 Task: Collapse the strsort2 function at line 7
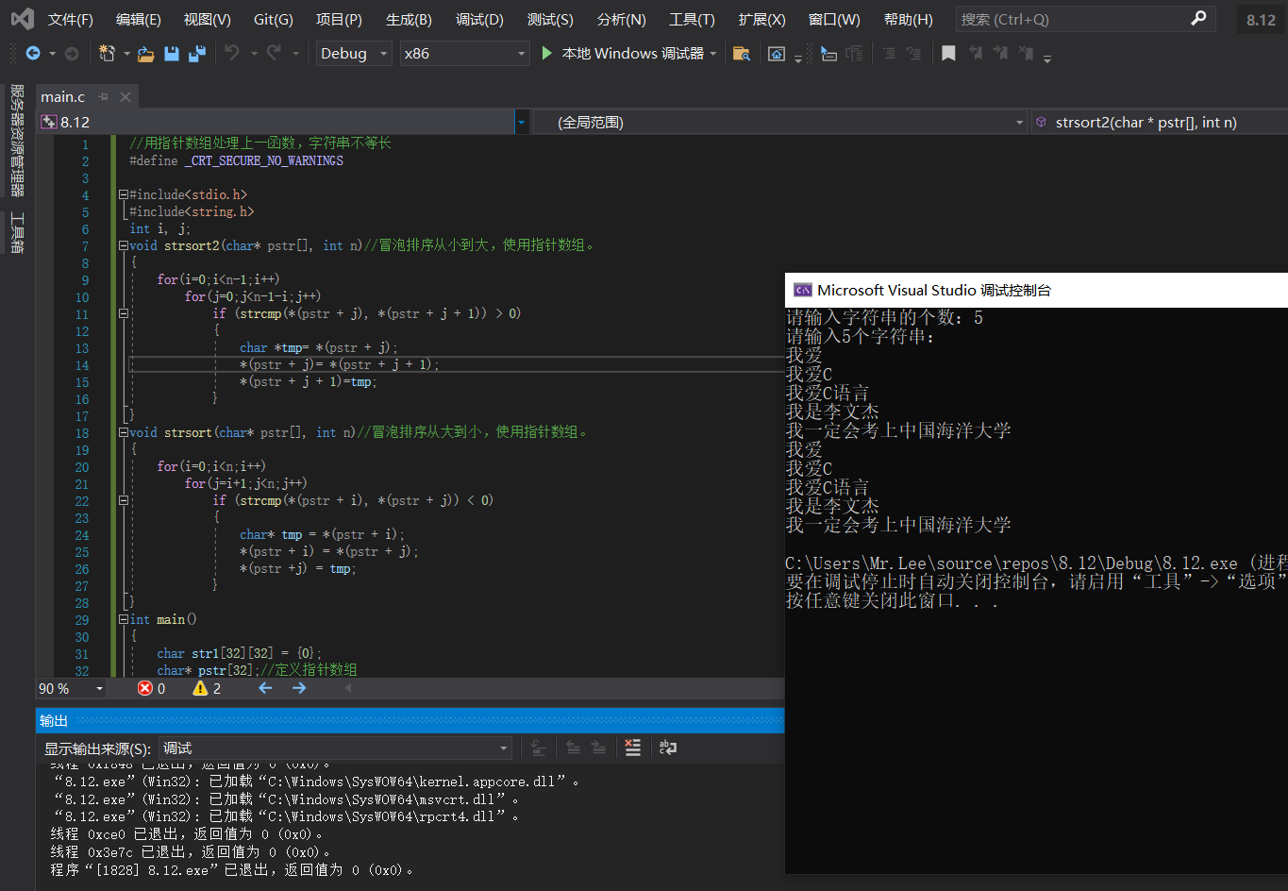123,245
